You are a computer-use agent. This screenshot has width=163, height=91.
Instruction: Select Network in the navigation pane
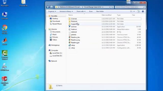point(54,61)
